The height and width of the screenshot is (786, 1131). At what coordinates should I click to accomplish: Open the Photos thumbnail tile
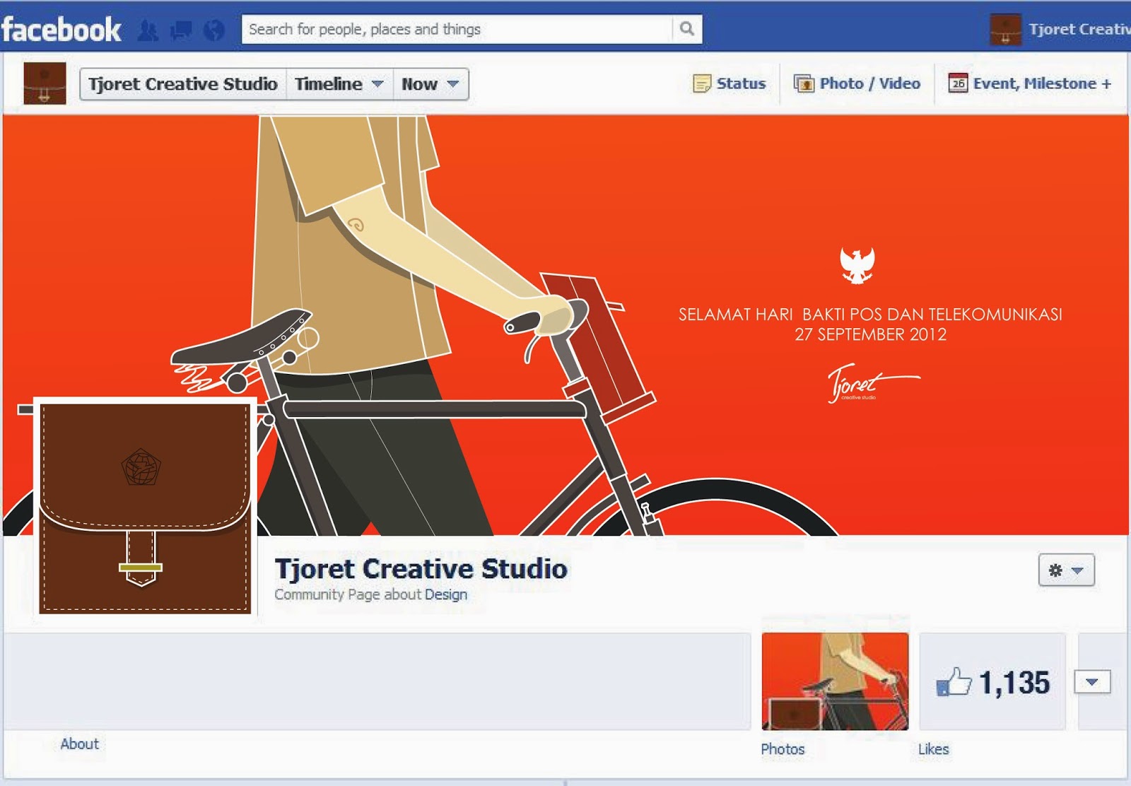[835, 681]
